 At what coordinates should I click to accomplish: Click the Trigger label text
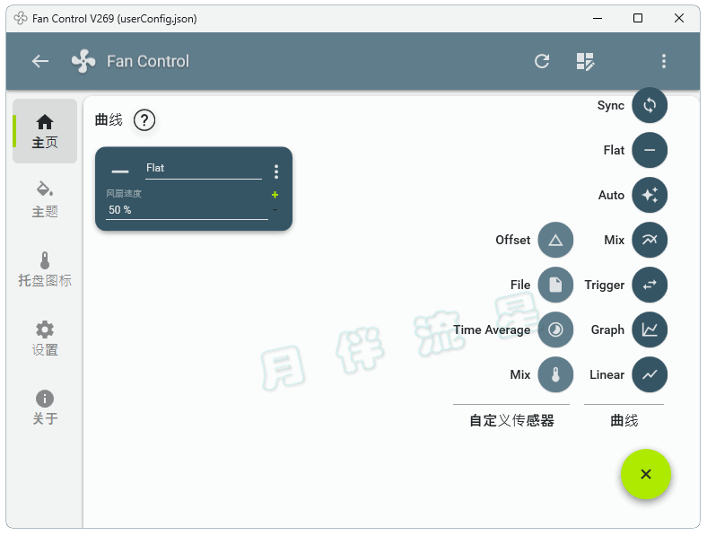(604, 286)
